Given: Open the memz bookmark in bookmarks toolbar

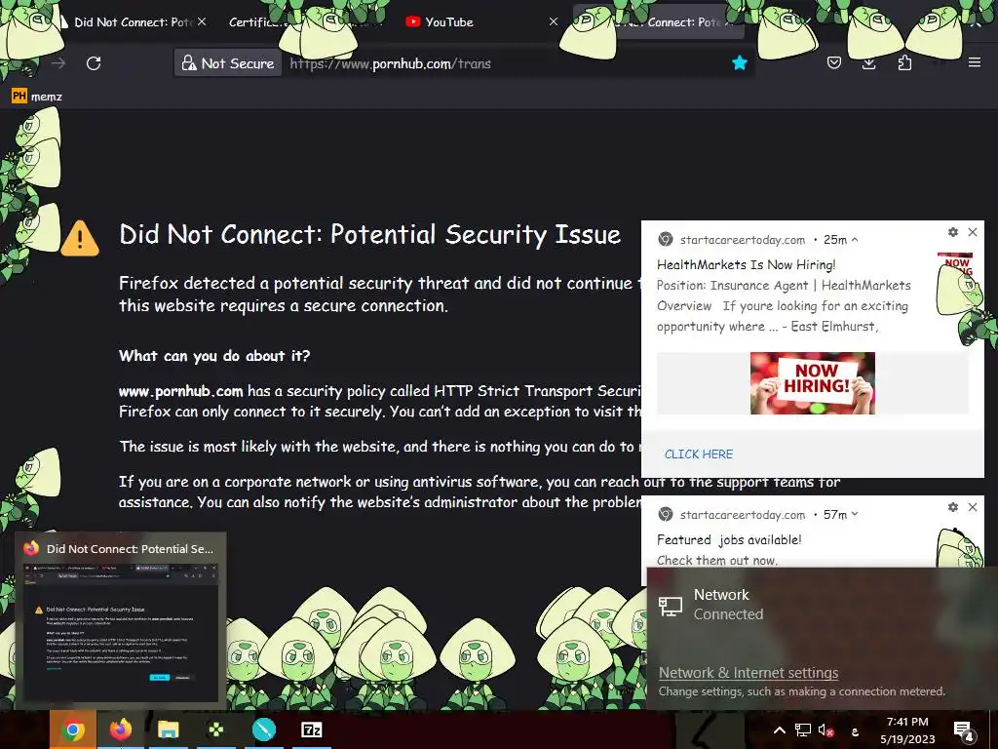Looking at the screenshot, I should [37, 97].
